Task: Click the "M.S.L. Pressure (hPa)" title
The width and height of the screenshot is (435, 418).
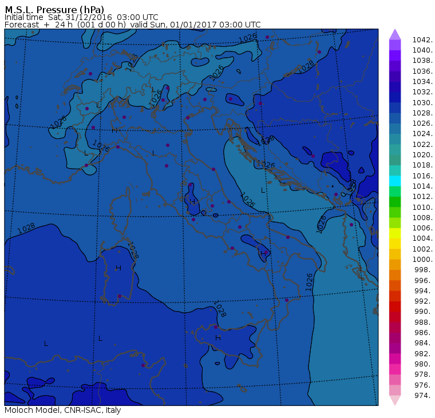Action: [x=54, y=9]
